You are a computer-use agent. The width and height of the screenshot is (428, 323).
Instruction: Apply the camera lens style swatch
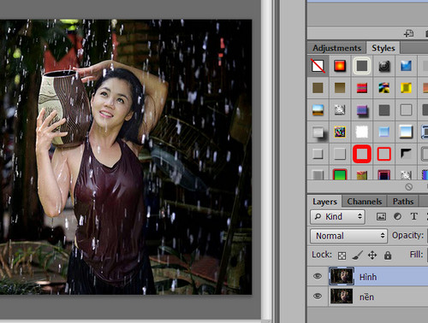coord(384,66)
